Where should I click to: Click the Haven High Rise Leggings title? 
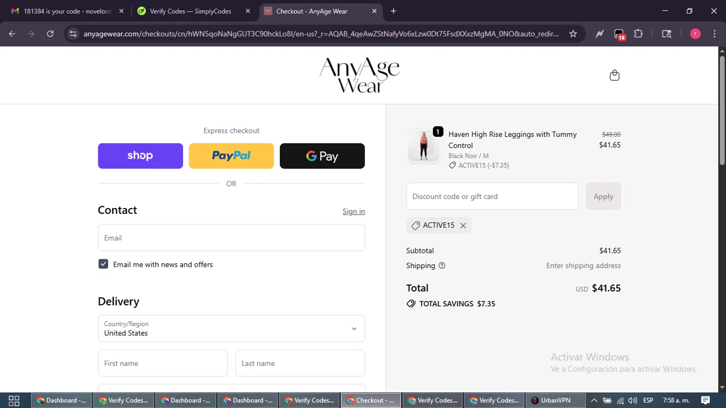(513, 140)
